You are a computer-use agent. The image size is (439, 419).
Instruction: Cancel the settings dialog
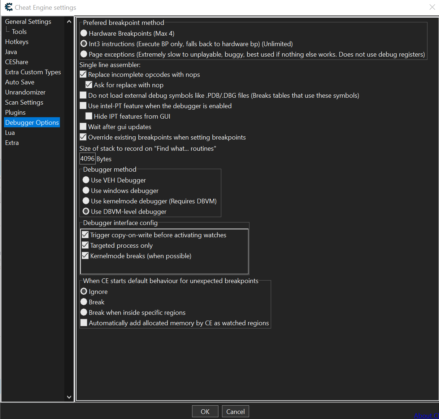tap(235, 411)
